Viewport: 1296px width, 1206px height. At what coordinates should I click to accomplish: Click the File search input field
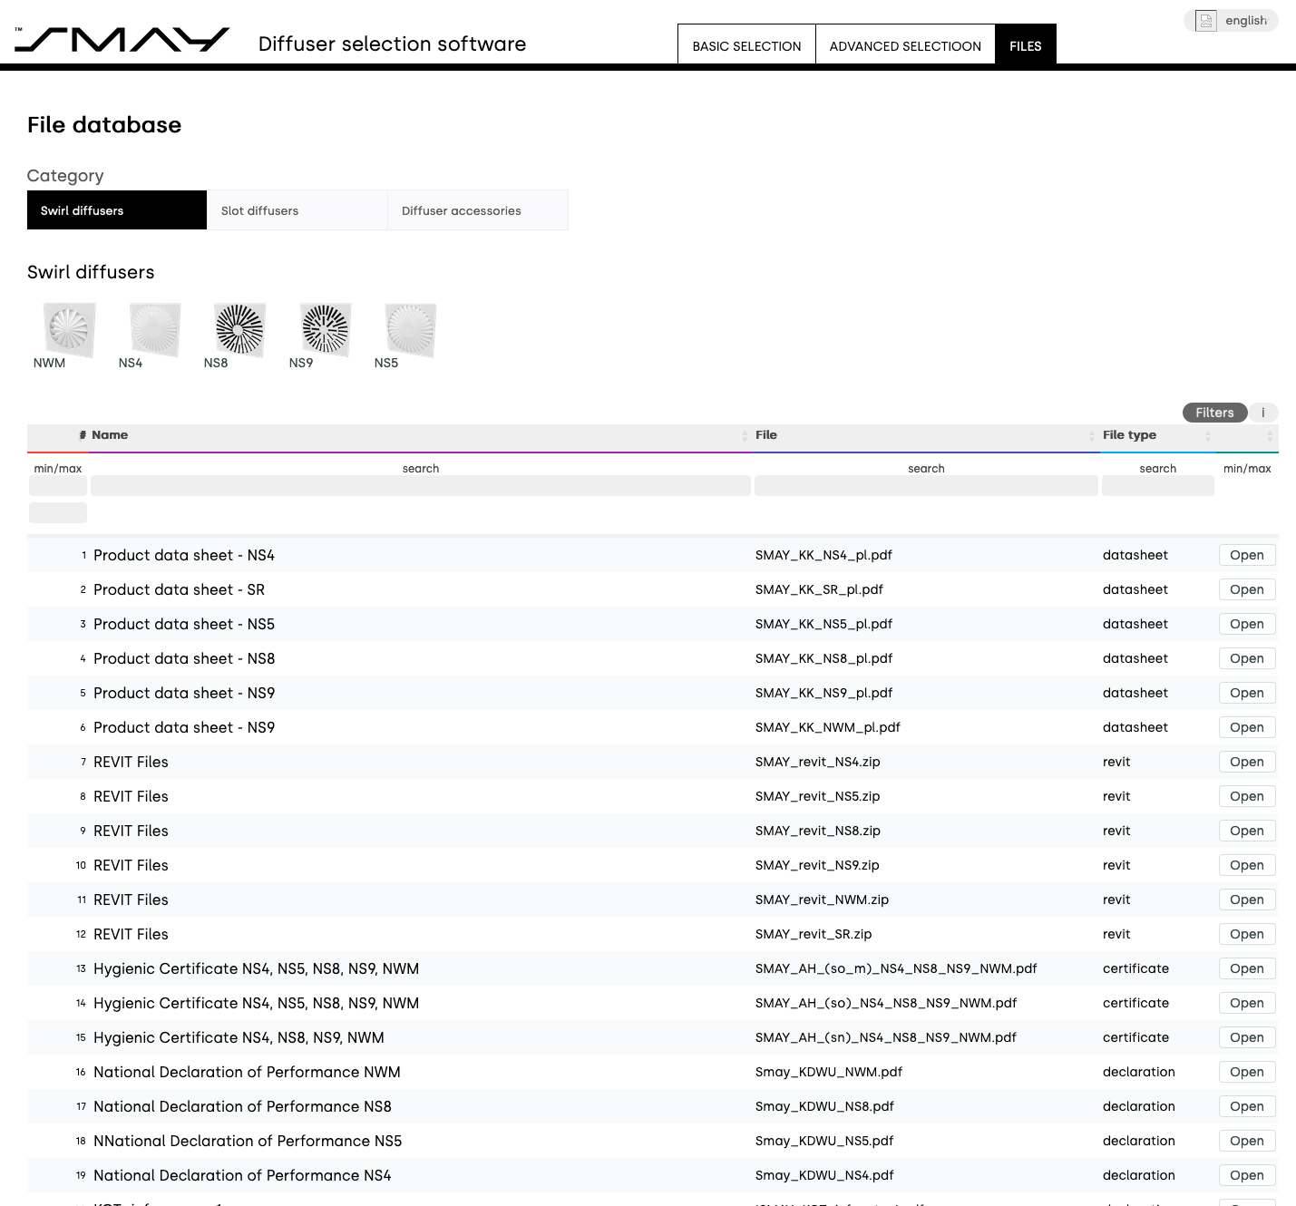pyautogui.click(x=926, y=485)
